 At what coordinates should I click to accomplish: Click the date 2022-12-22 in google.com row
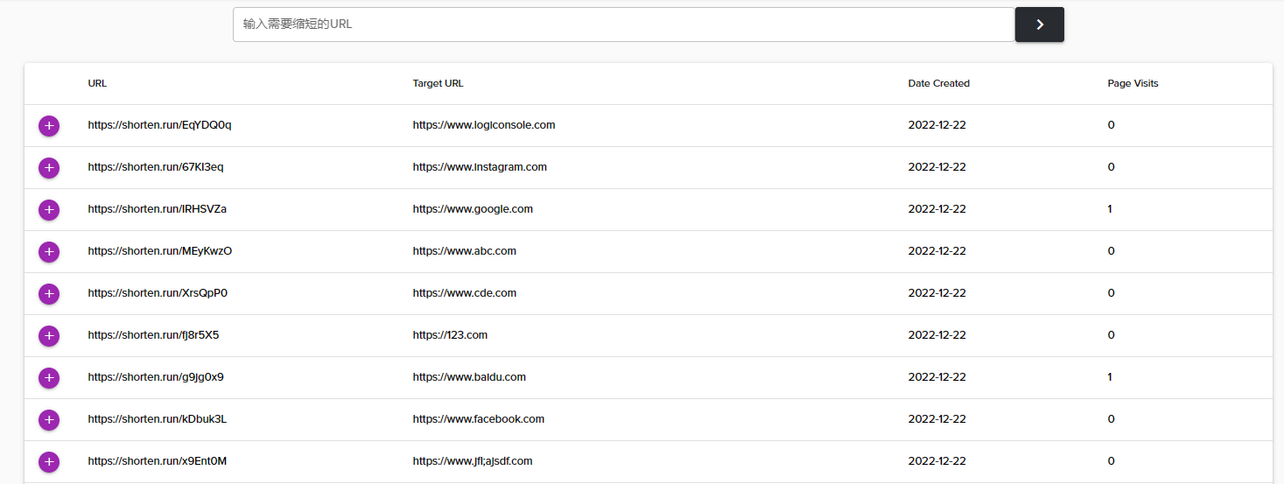[x=937, y=209]
